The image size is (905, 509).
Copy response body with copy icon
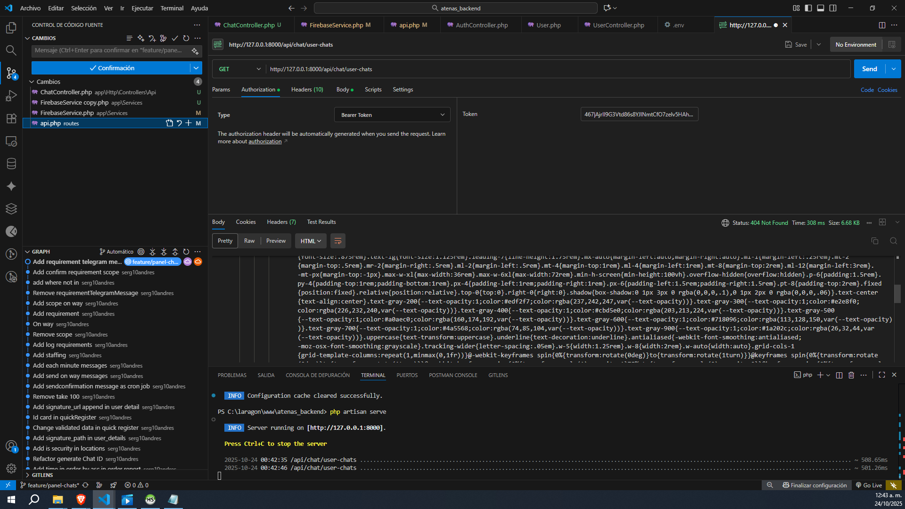875,241
